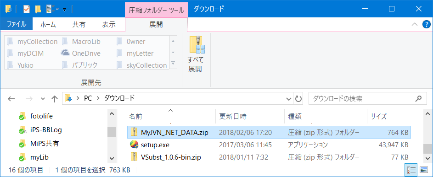Choose myCollection as extraction destination
Viewport: 433px width, 177px height.
[33, 42]
